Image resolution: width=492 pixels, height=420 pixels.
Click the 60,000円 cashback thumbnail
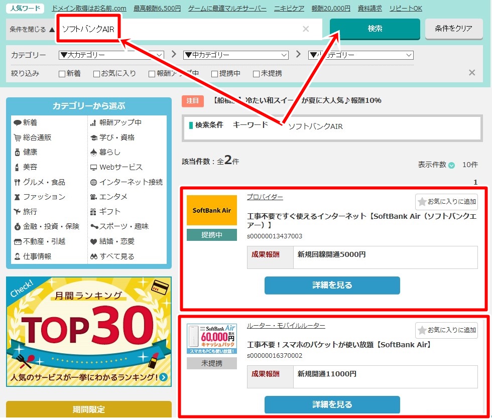(x=212, y=339)
